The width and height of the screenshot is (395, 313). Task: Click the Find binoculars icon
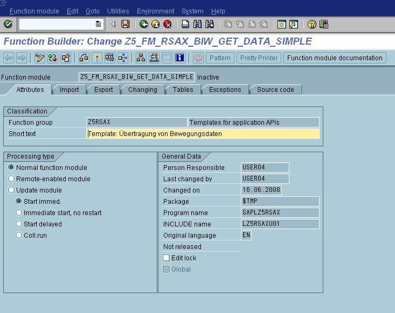197,24
